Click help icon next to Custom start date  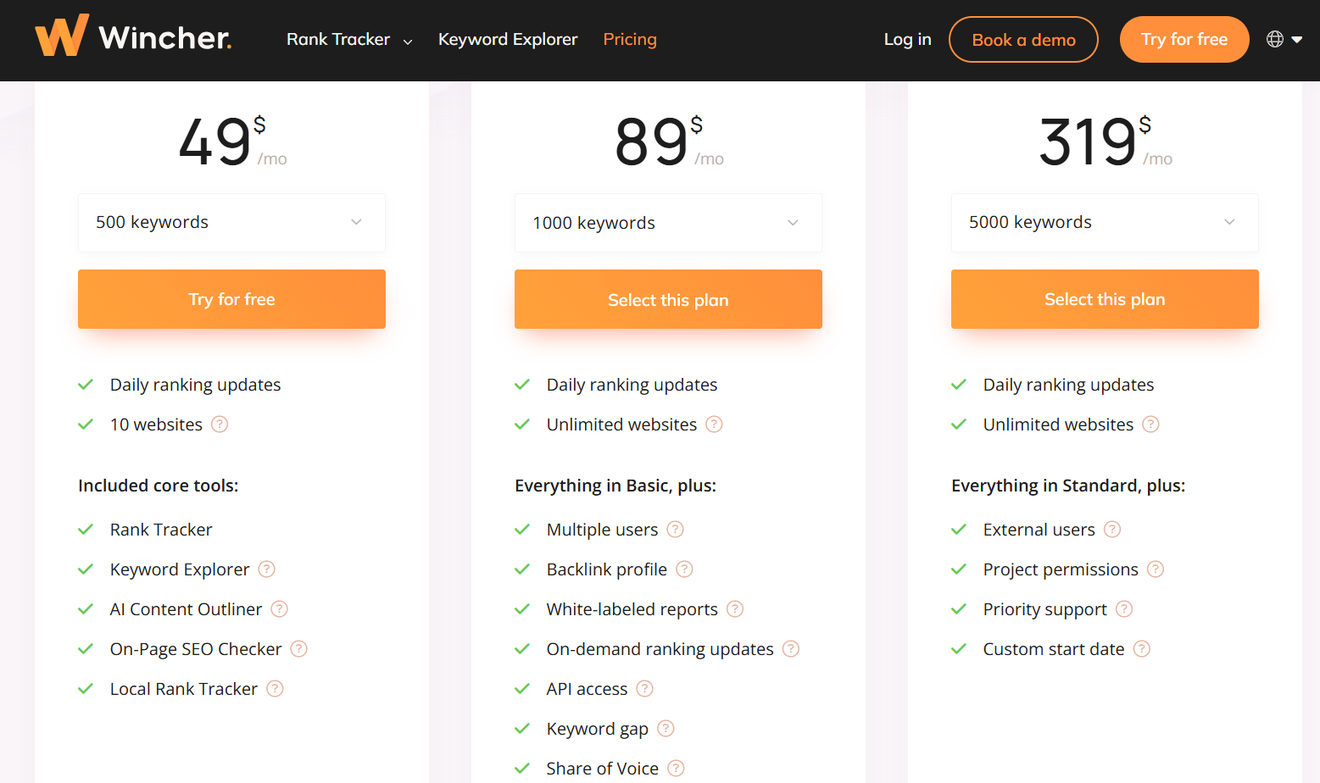[x=1141, y=649]
